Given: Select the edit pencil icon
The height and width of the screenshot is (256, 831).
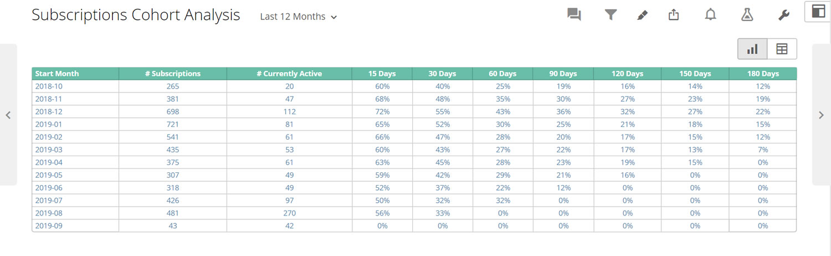Looking at the screenshot, I should [642, 16].
